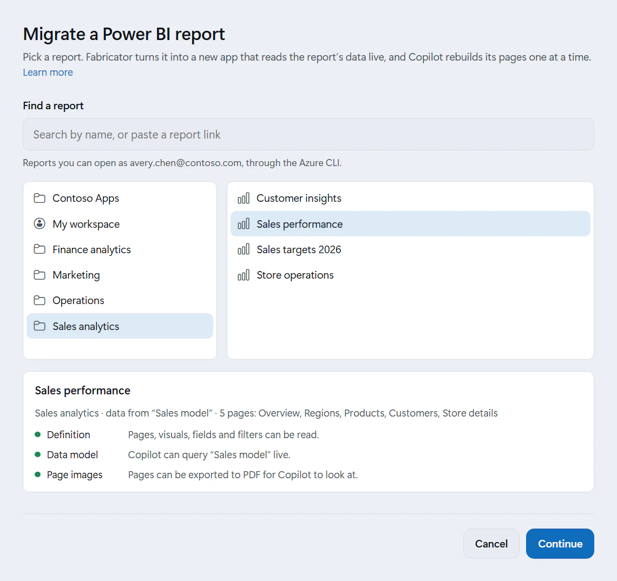
Task: Choose the Operations workspace
Action: coord(120,301)
